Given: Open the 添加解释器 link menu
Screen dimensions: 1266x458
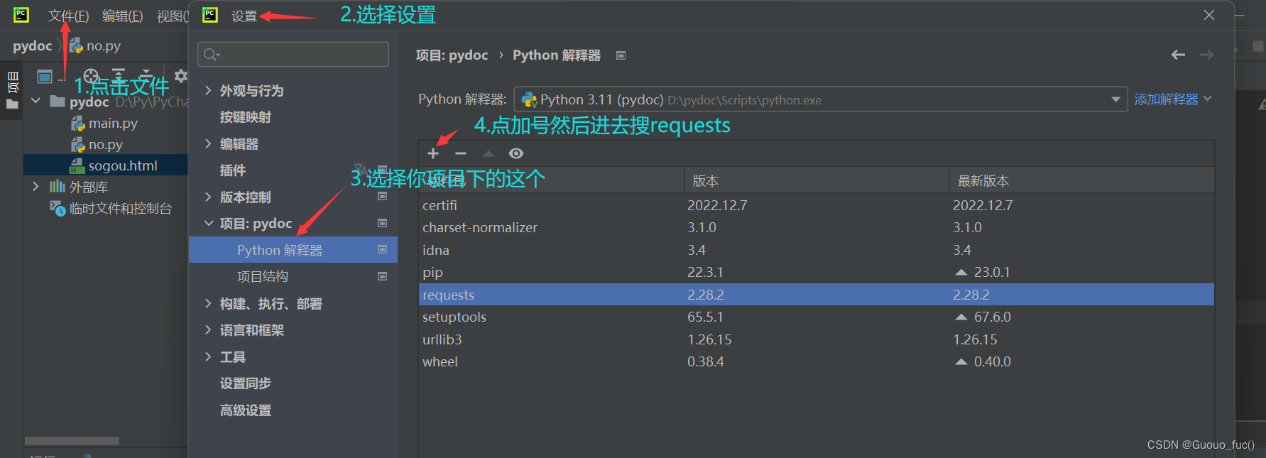Looking at the screenshot, I should click(1172, 99).
